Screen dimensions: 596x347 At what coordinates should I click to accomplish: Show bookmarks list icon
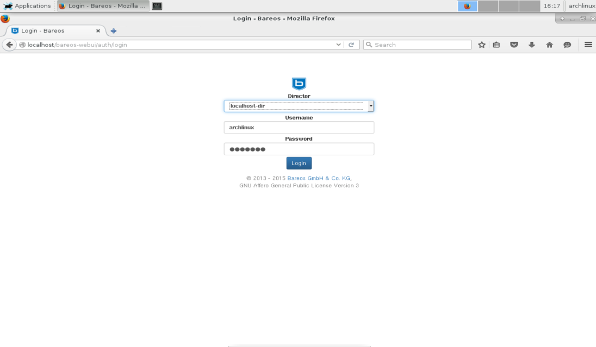pos(496,45)
